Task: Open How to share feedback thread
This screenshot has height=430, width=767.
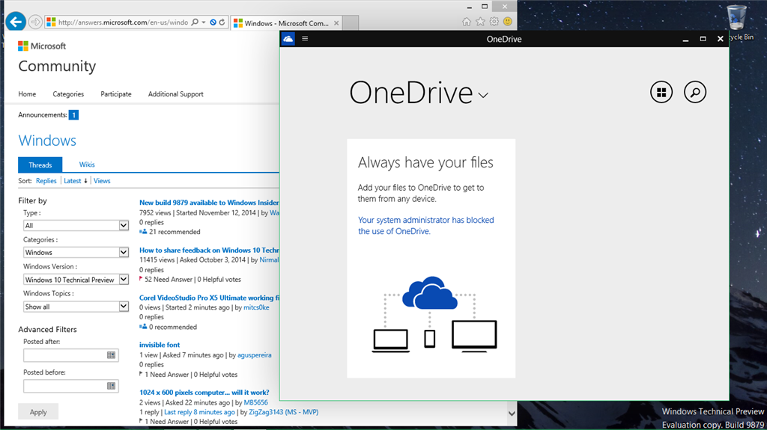Action: coord(209,251)
